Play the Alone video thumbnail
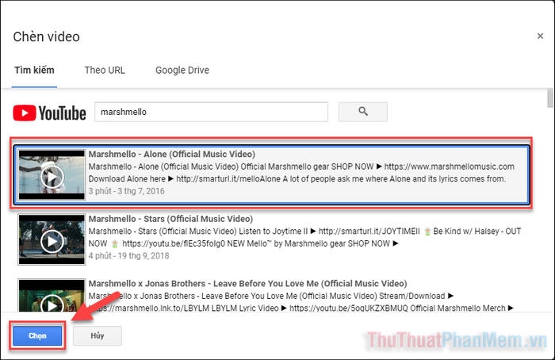This screenshot has height=360, width=555. [52, 175]
